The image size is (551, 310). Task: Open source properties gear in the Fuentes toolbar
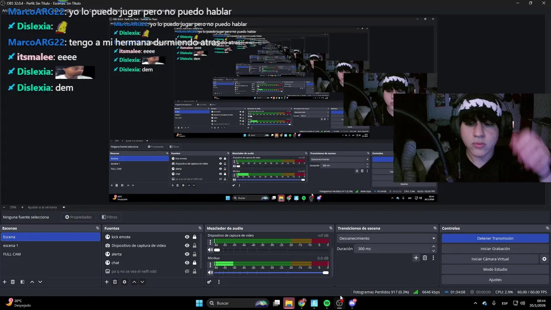124,282
